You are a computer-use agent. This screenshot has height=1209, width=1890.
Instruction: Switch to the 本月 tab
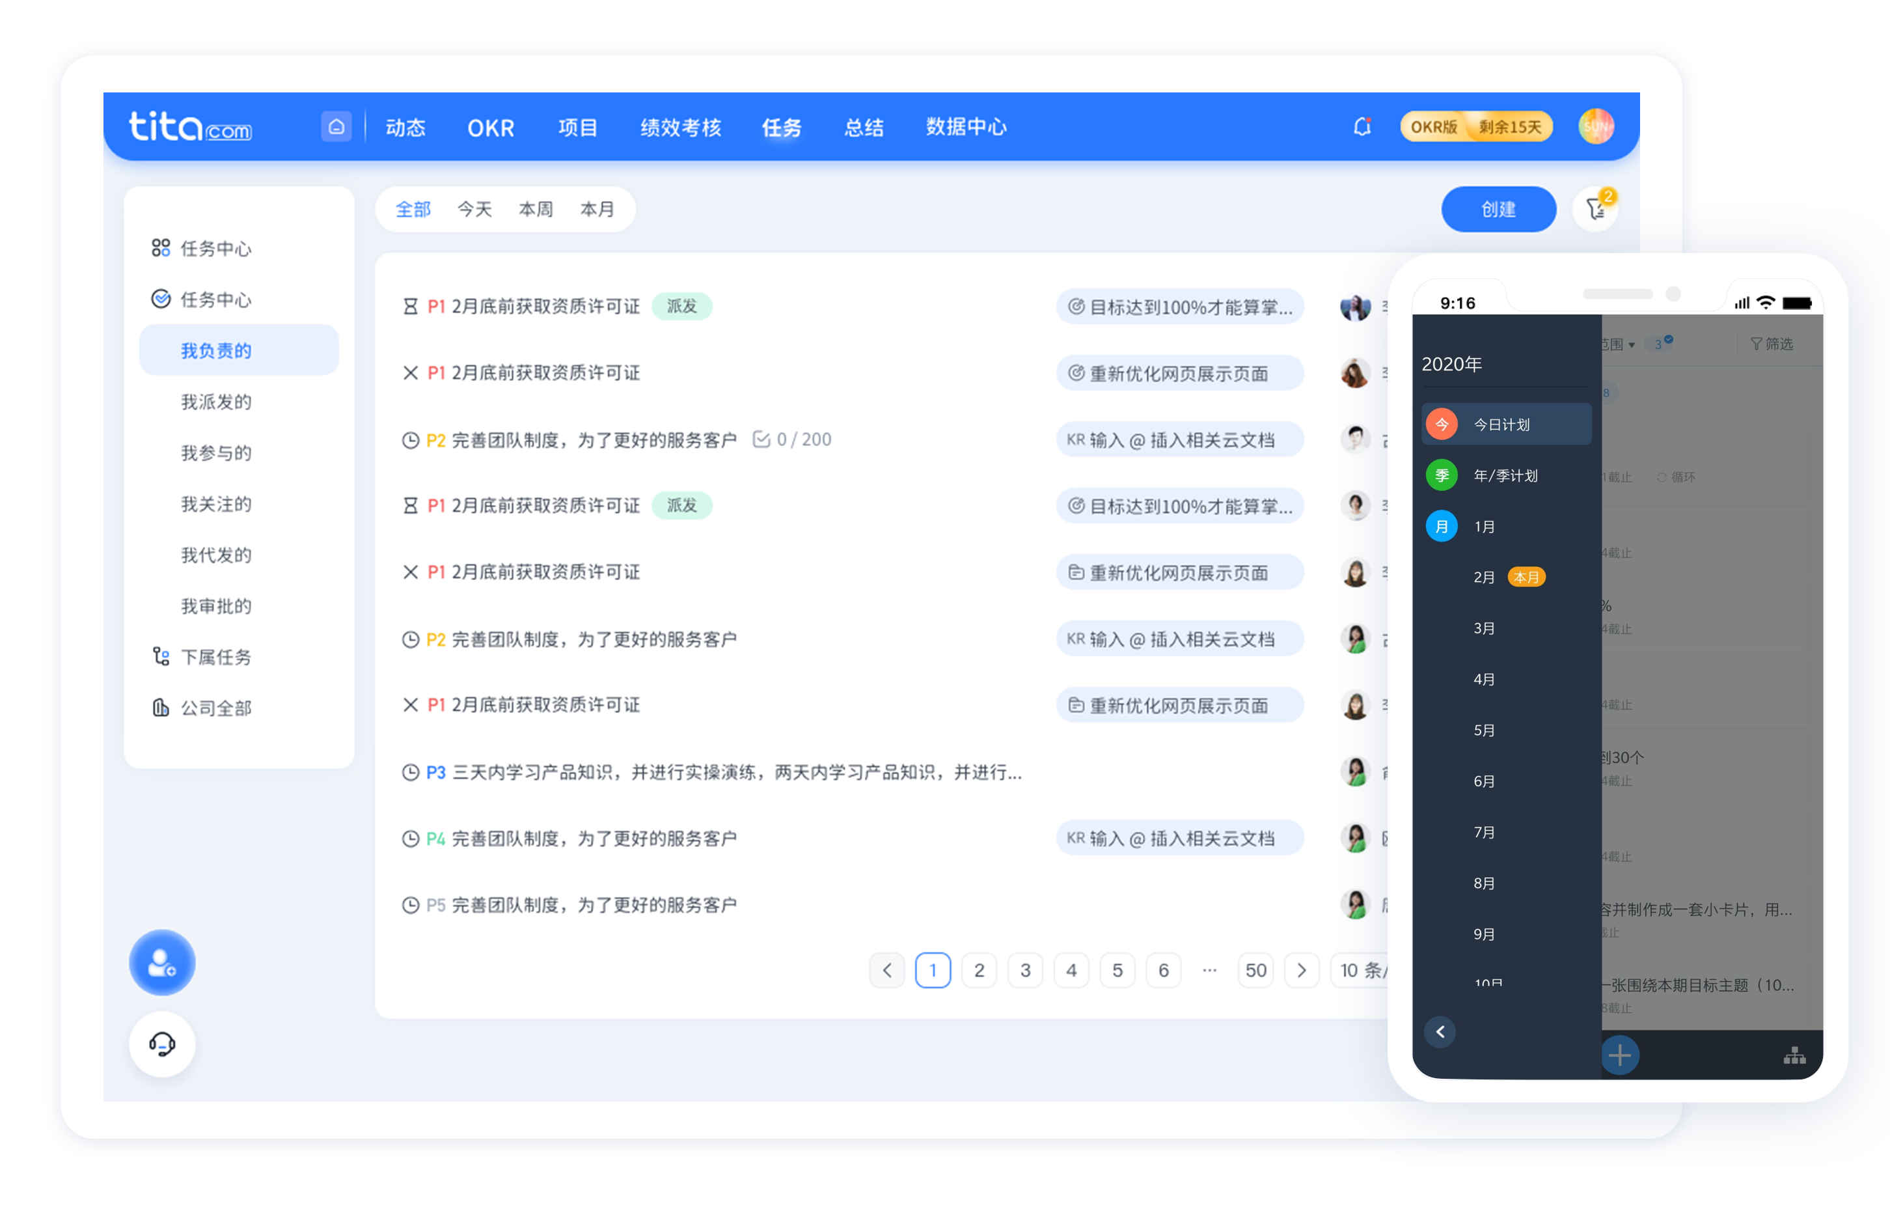597,209
